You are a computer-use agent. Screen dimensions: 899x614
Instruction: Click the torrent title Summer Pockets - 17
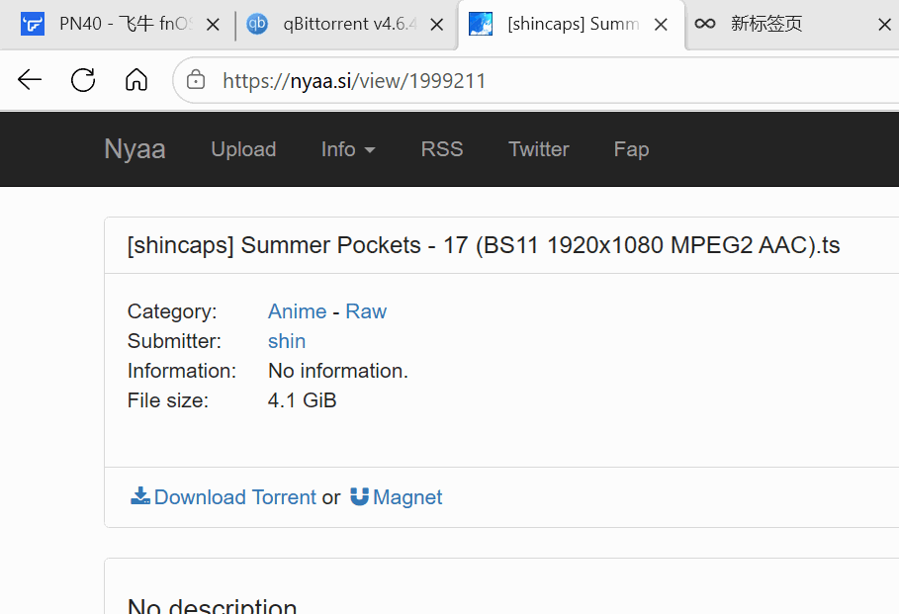pyautogui.click(x=484, y=245)
